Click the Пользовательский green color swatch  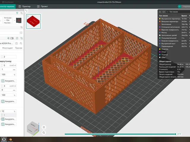pos(160,38)
